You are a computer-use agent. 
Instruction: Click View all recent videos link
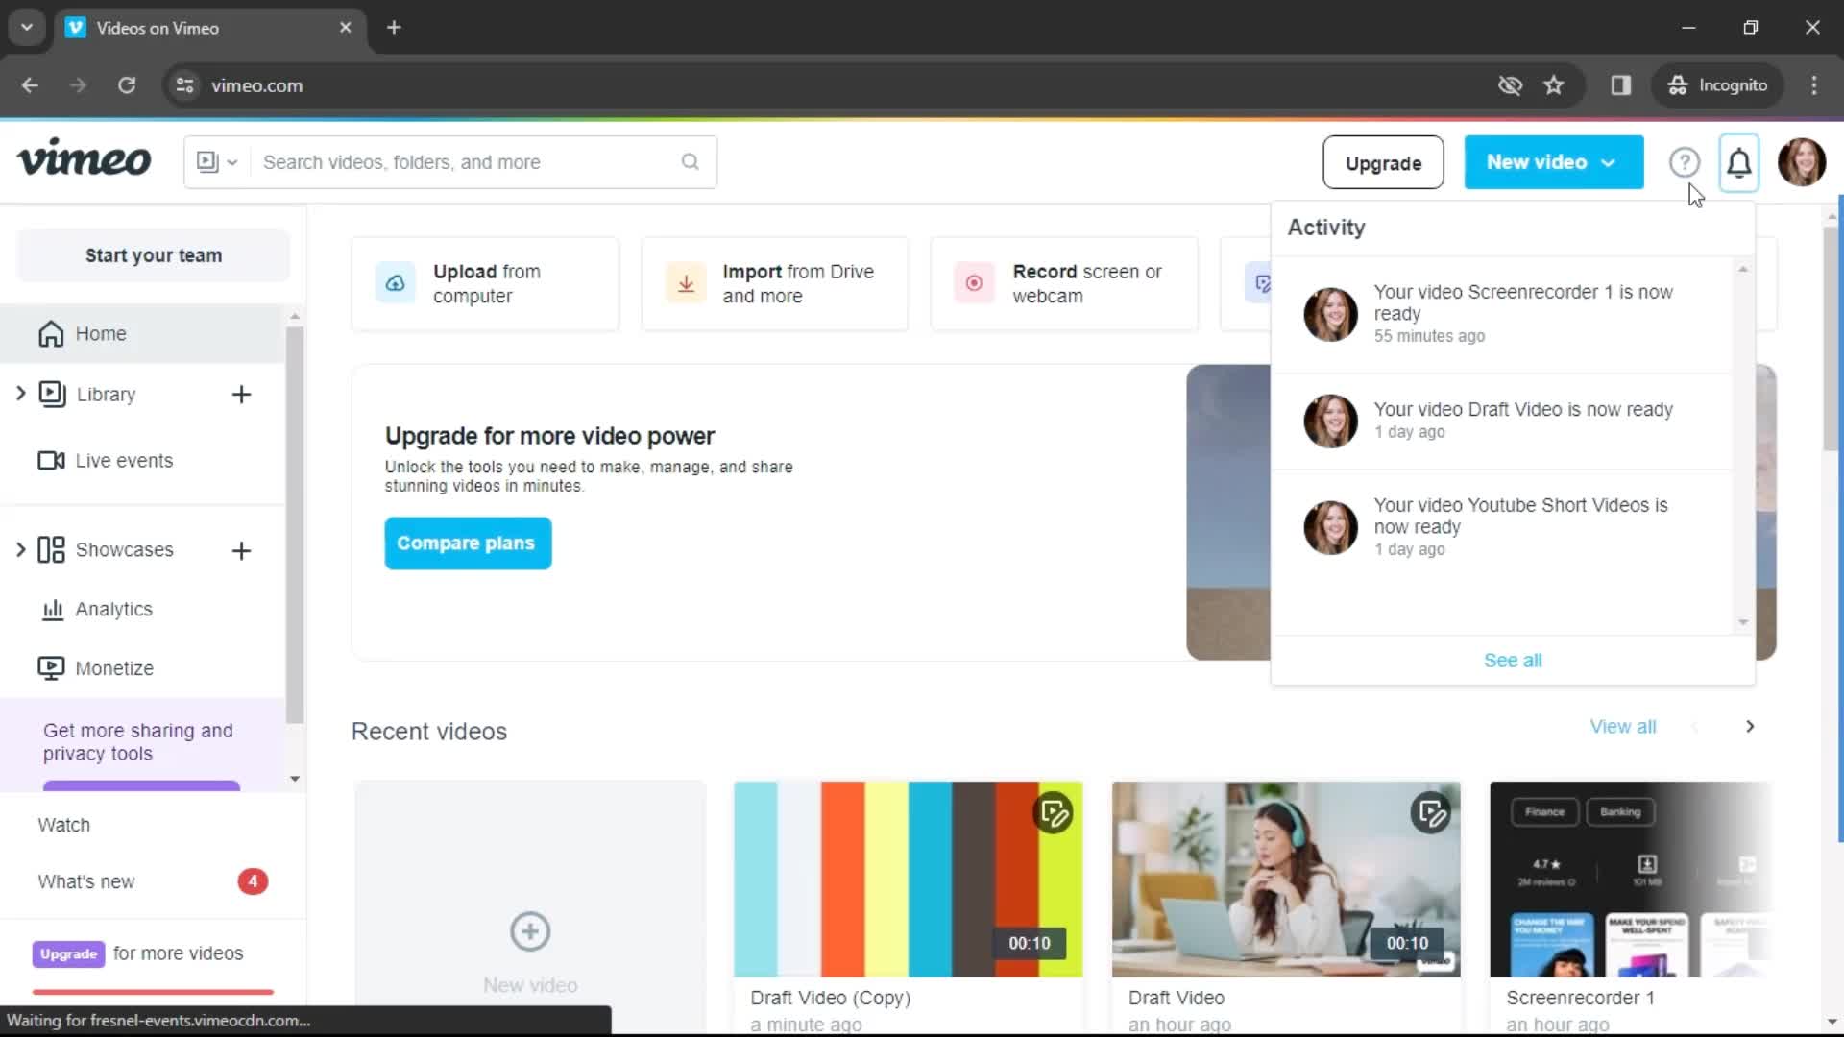click(1622, 727)
